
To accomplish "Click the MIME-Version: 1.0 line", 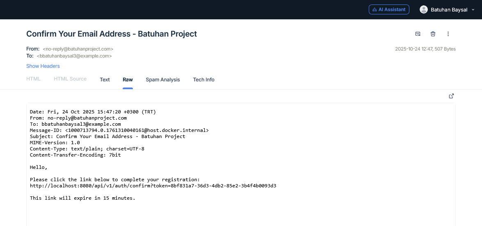I will click(x=55, y=143).
